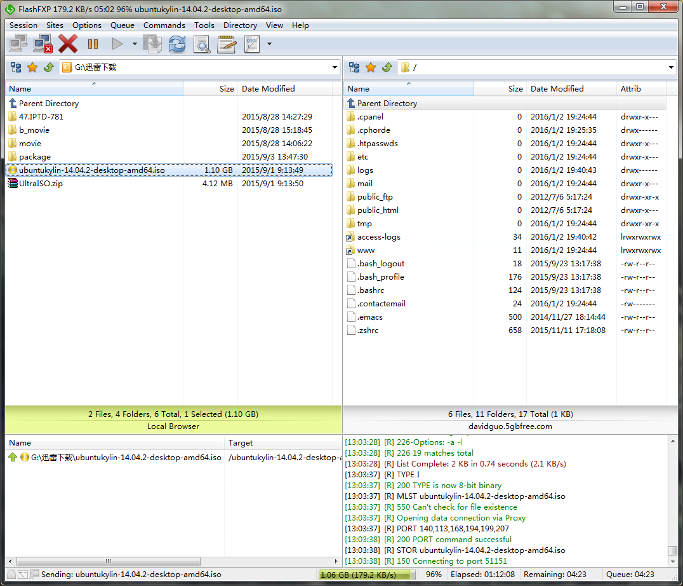Click the Disconnect toolbar icon
683x586 pixels.
tap(43, 44)
